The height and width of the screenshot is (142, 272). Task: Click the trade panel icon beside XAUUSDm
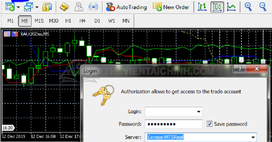15,34
